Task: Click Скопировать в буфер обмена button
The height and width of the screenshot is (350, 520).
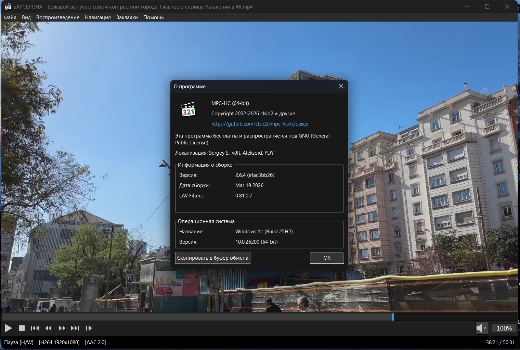Action: (213, 258)
